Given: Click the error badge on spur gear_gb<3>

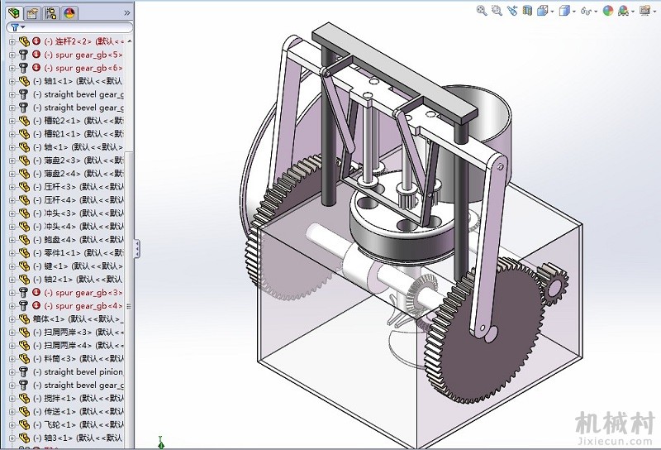Looking at the screenshot, I should [x=36, y=292].
